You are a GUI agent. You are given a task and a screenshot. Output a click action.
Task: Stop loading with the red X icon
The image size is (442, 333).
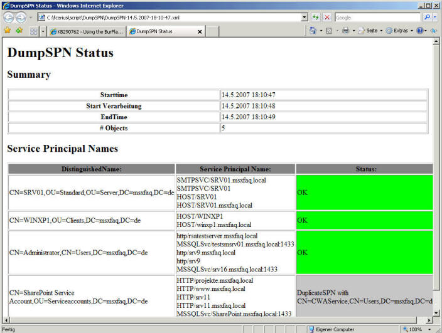(x=327, y=18)
